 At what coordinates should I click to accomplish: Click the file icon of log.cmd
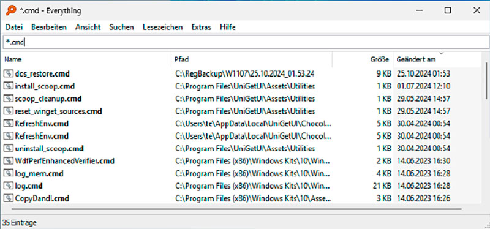(8, 186)
